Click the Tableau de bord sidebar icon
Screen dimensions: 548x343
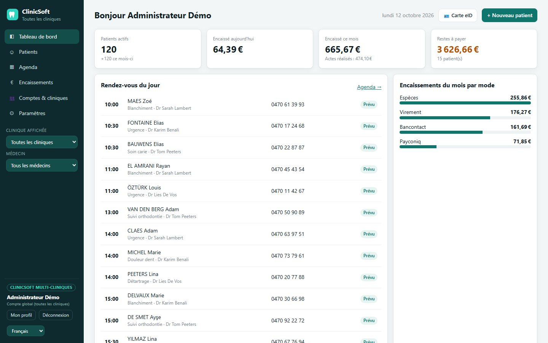(x=12, y=37)
